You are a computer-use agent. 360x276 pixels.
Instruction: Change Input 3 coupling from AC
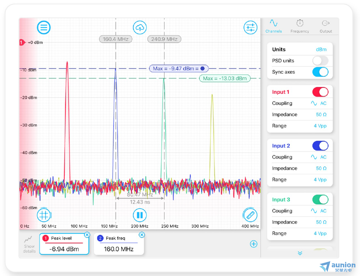(x=319, y=211)
